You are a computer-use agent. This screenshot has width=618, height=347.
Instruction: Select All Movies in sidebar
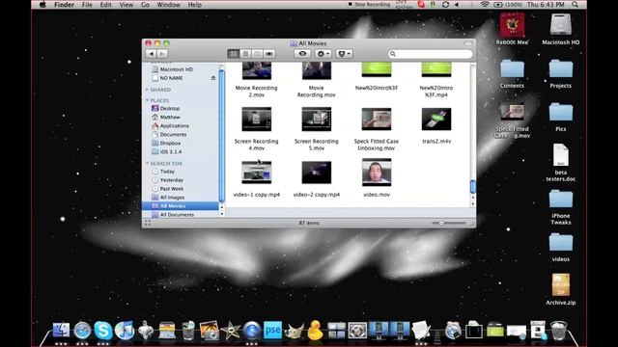click(x=181, y=206)
